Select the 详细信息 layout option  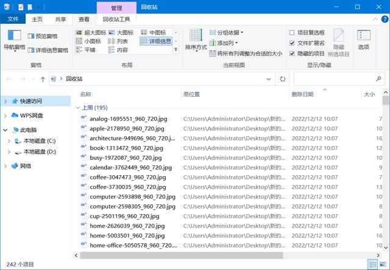[x=156, y=41]
